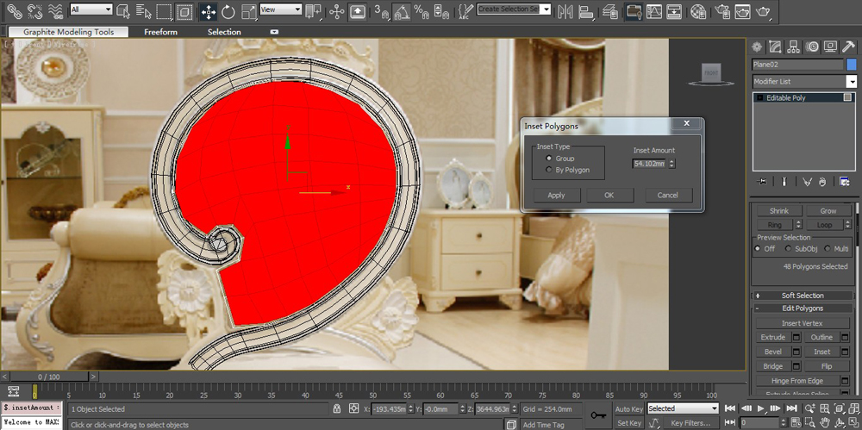Viewport: 862px width, 430px height.
Task: Toggle the Pin Stack icon
Action: (x=762, y=181)
